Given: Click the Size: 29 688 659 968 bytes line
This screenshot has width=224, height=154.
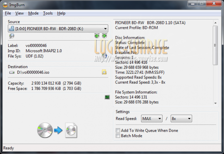Looking at the screenshot, I should tap(137, 67).
